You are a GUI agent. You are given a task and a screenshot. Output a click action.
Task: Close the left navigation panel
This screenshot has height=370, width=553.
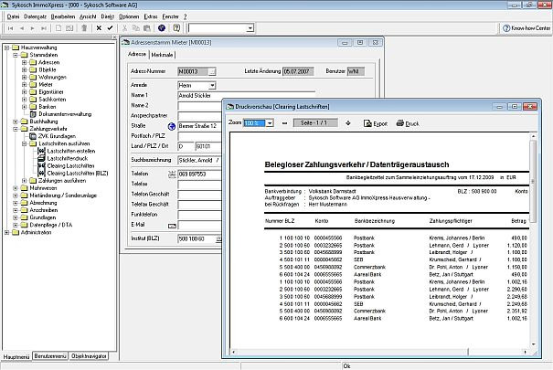(x=114, y=37)
